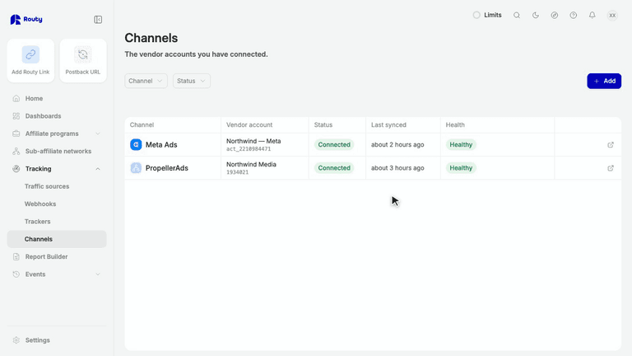Click account ID act_2210984471
This screenshot has height=356, width=632.
(249, 149)
